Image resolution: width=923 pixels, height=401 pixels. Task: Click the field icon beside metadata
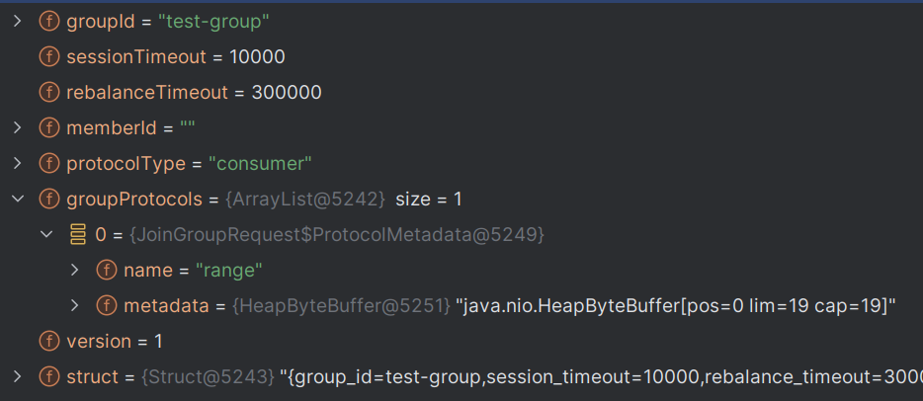[107, 306]
